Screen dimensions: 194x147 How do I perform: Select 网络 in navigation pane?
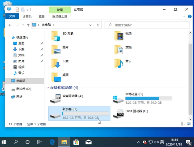click(19, 97)
